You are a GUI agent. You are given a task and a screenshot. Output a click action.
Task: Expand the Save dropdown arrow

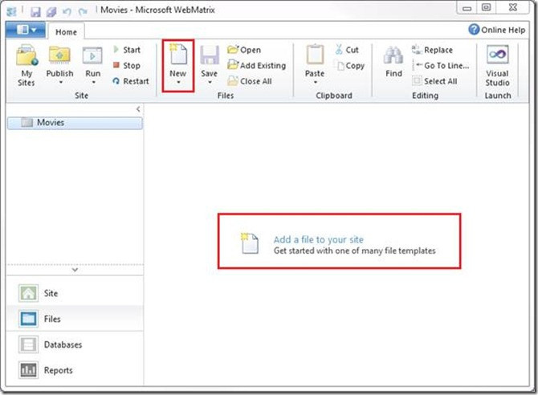pyautogui.click(x=210, y=82)
